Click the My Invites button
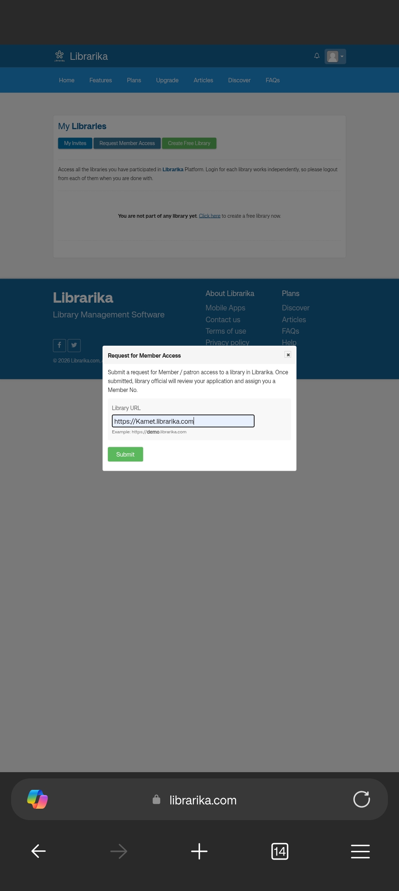399x891 pixels. pyautogui.click(x=75, y=143)
